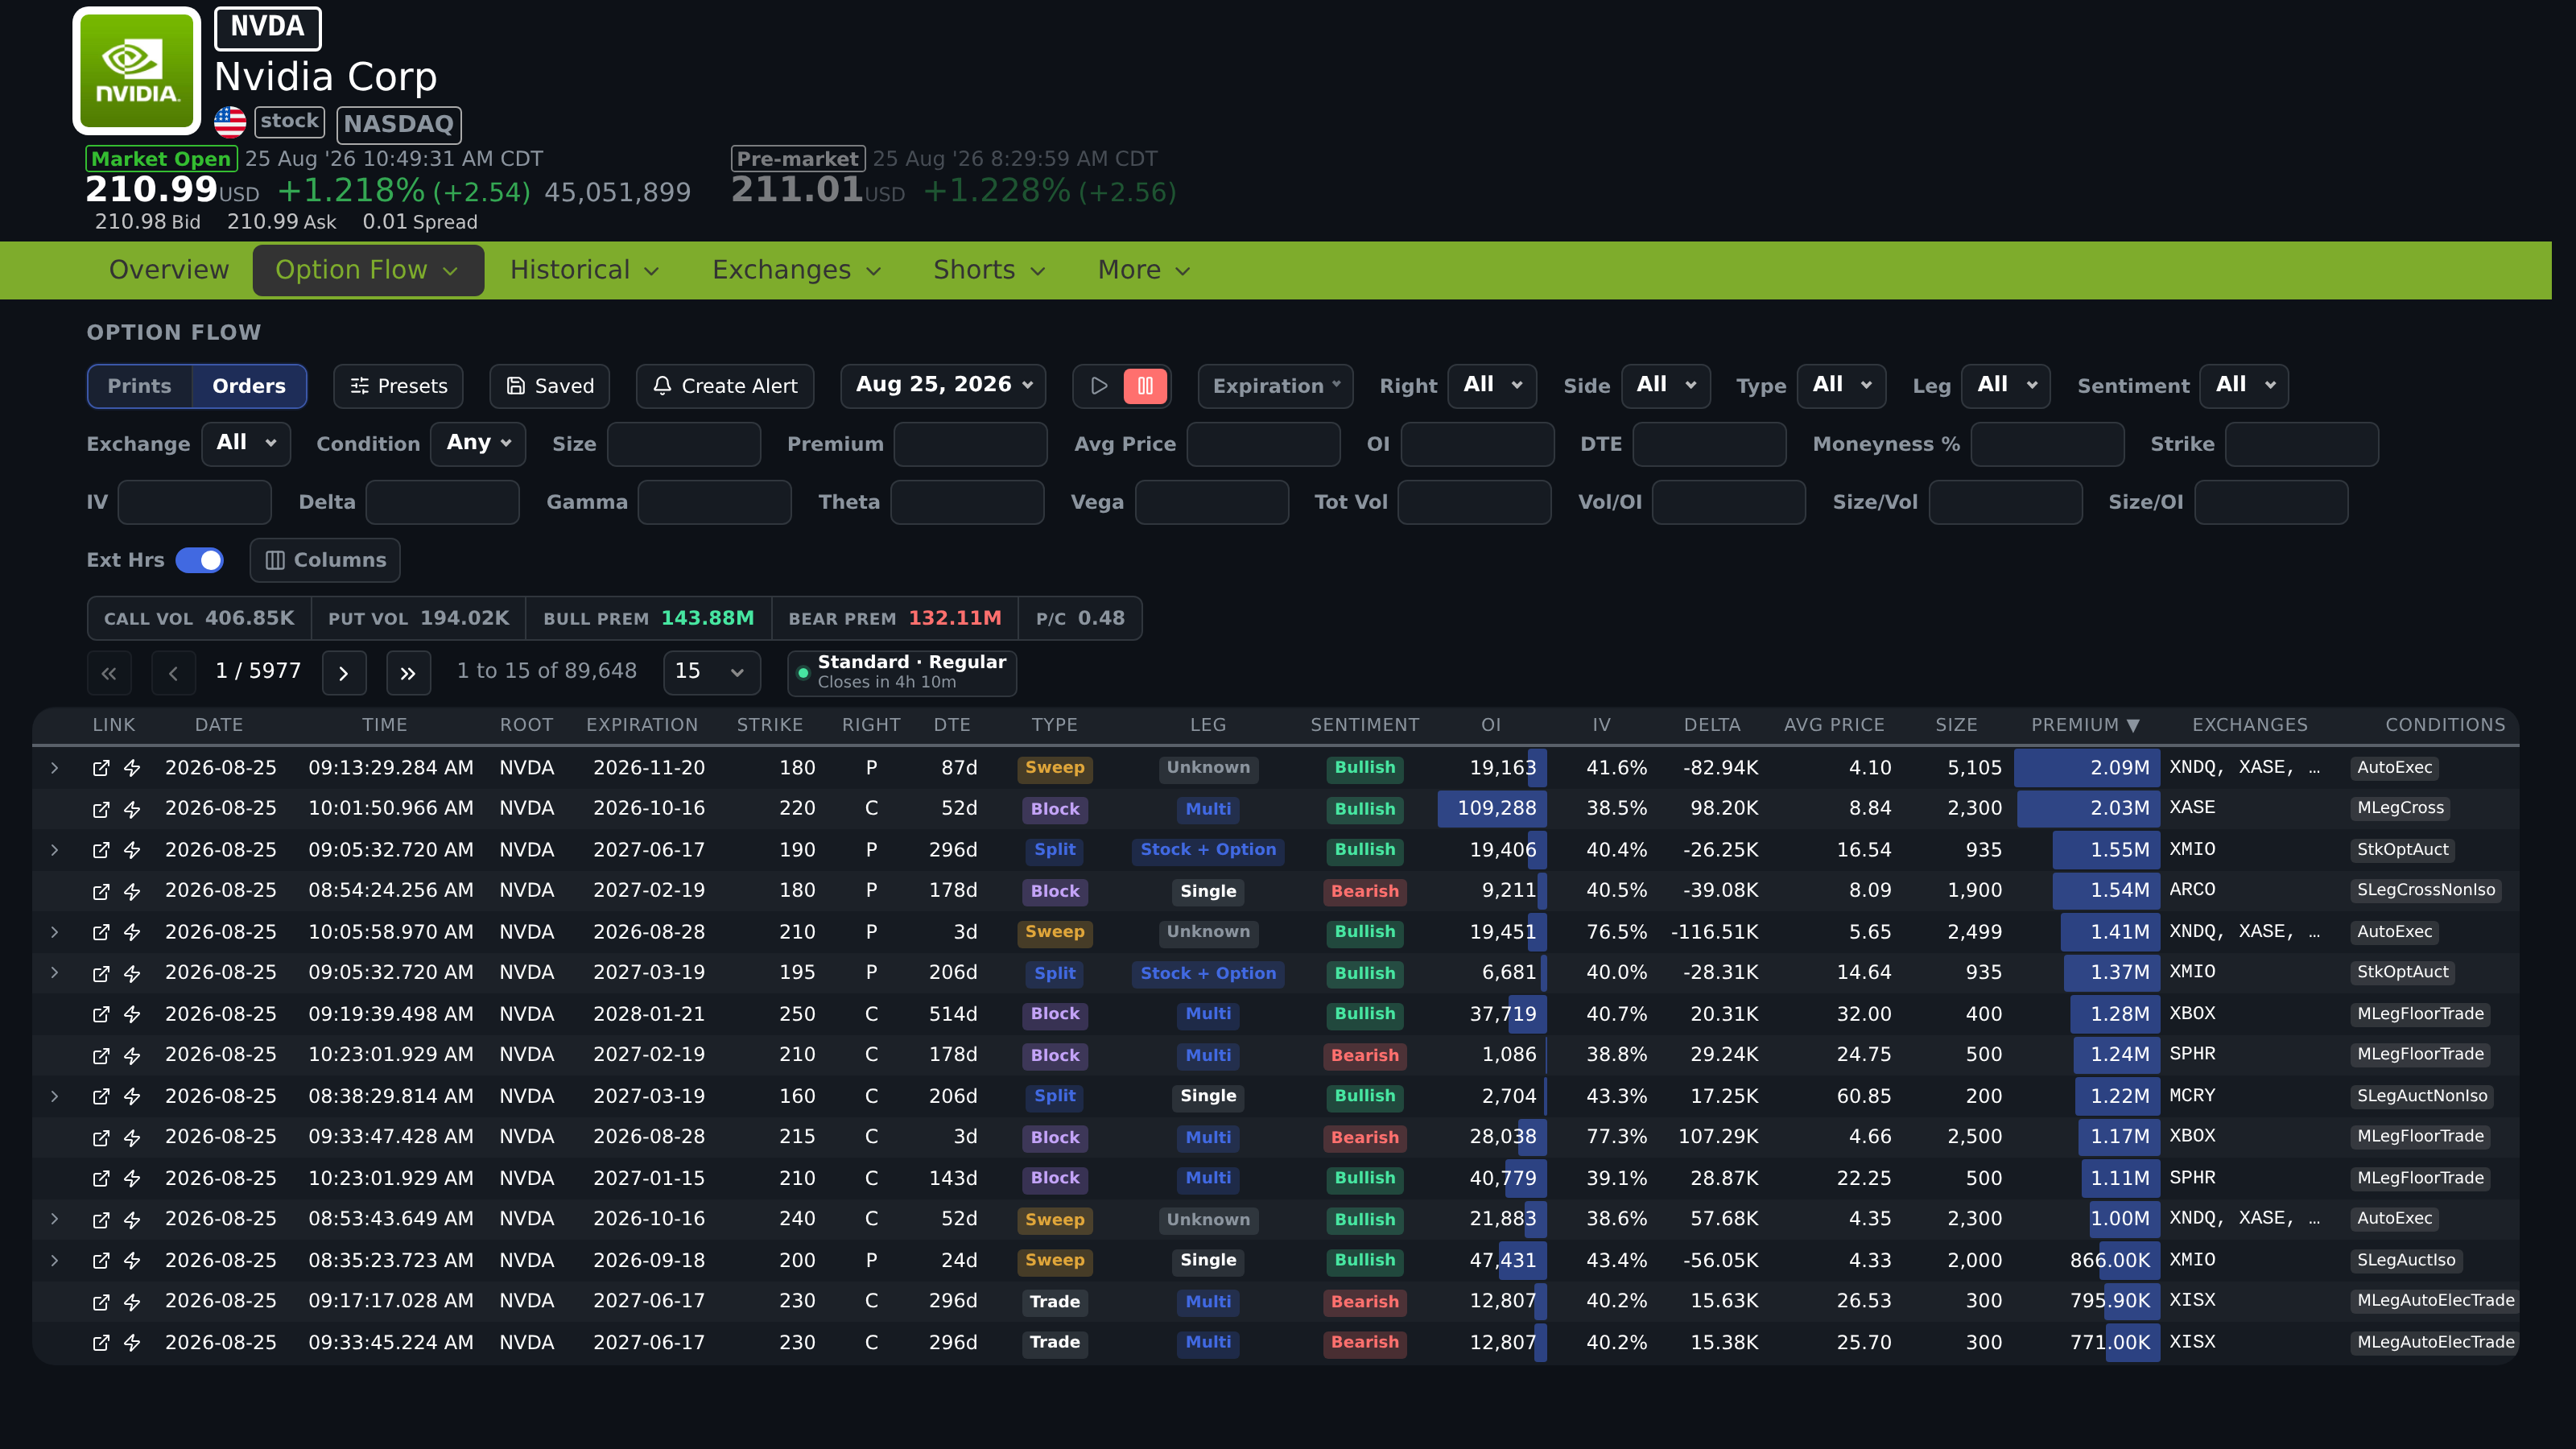Click the Saved button
The width and height of the screenshot is (2576, 1449).
tap(550, 386)
